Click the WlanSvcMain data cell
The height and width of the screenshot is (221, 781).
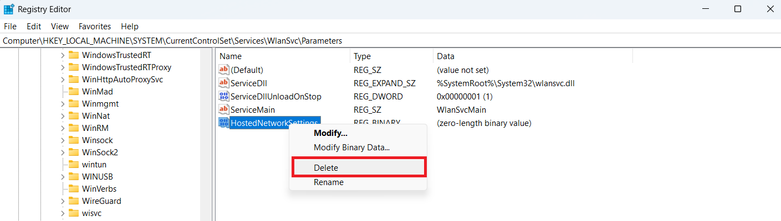pyautogui.click(x=461, y=109)
